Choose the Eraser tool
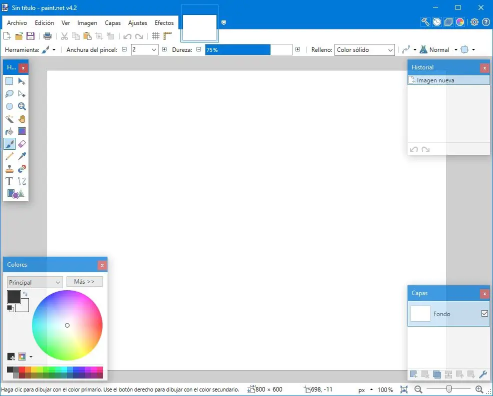493x396 pixels. pyautogui.click(x=21, y=144)
